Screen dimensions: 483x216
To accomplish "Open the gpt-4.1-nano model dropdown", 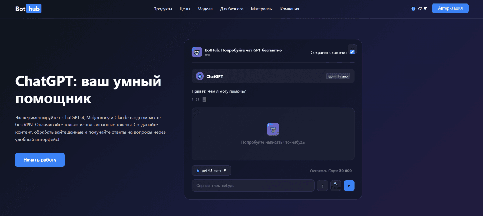I will [211, 170].
